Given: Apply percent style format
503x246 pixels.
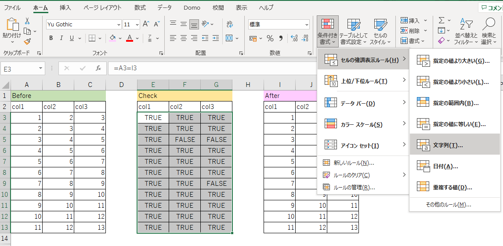Looking at the screenshot, I should click(x=270, y=39).
